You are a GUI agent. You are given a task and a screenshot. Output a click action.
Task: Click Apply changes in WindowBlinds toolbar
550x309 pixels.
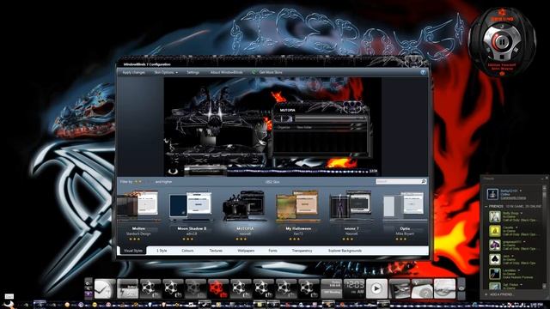click(134, 72)
